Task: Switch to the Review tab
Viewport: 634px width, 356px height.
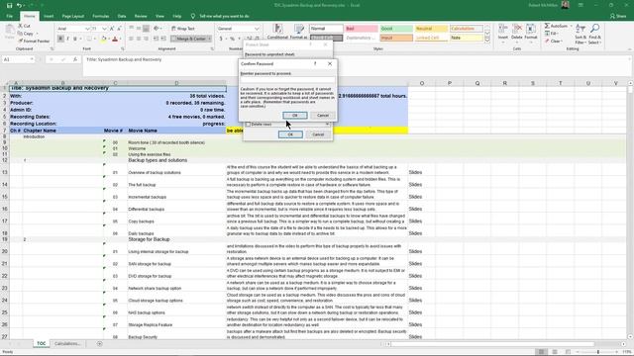Action: (141, 16)
